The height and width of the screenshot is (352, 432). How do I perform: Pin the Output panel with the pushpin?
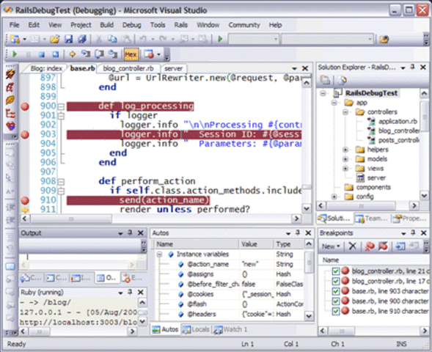click(x=130, y=232)
